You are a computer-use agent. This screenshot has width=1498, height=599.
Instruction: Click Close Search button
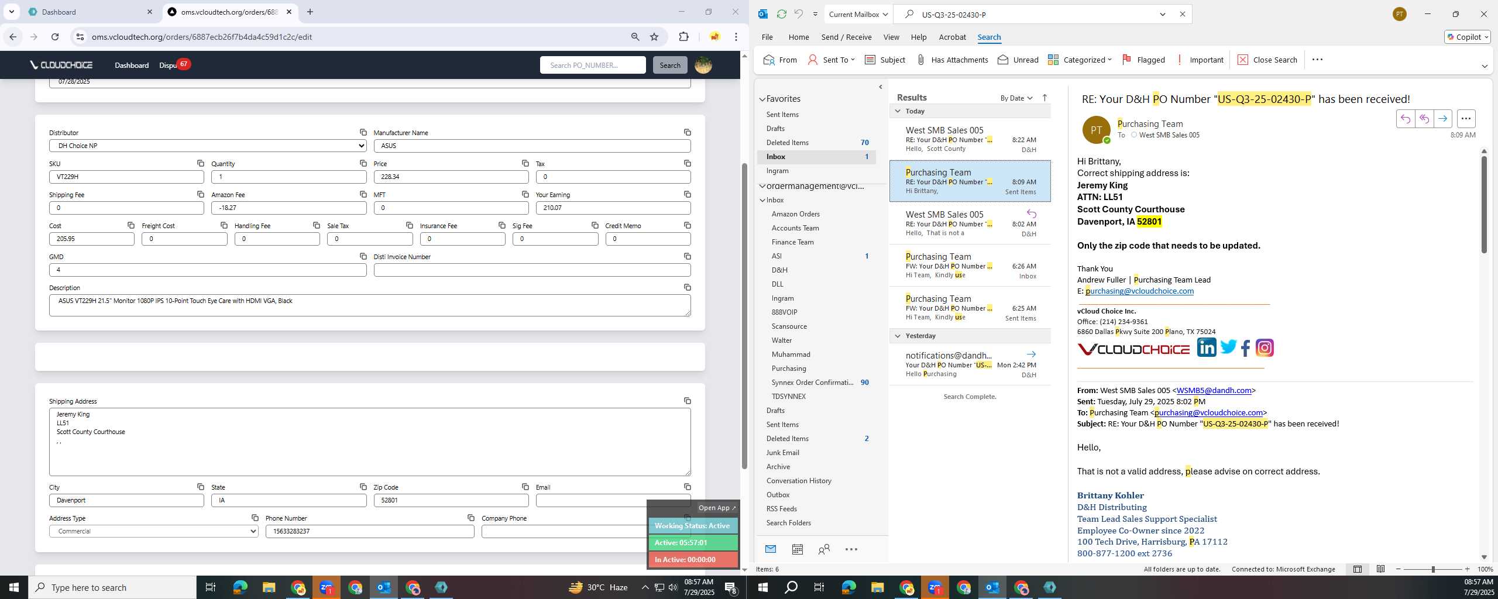click(x=1267, y=60)
